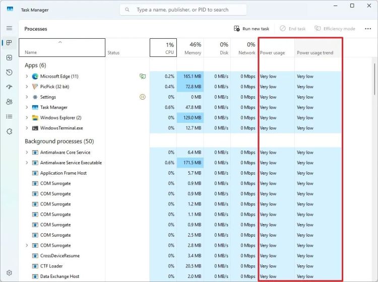
Task: Expand the Windows Explorer process group
Action: coord(27,118)
